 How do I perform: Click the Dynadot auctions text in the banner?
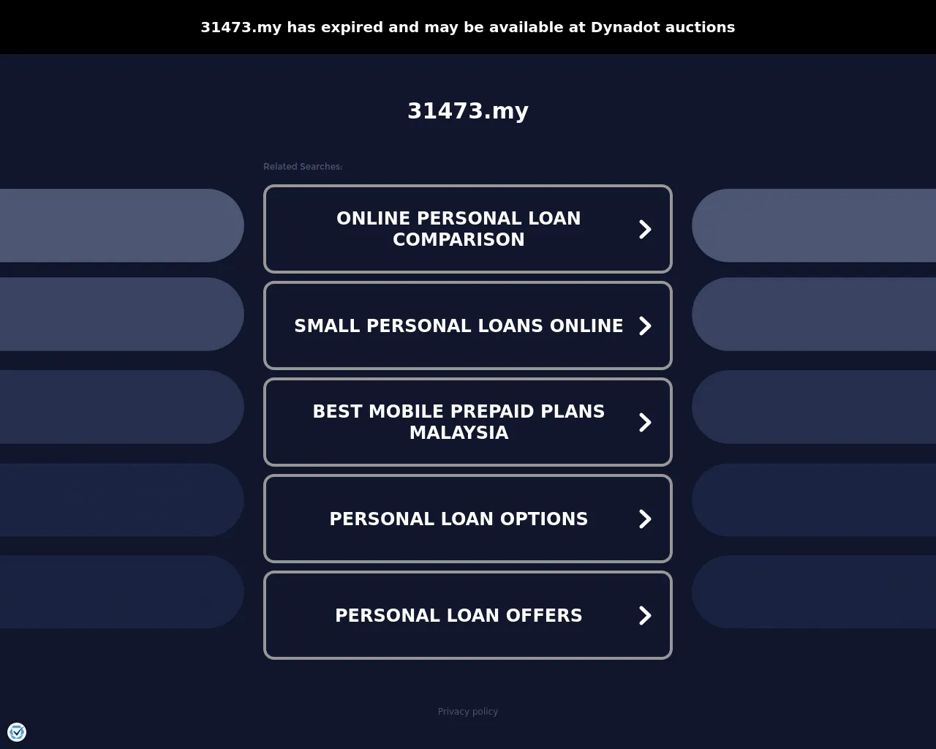pyautogui.click(x=663, y=27)
